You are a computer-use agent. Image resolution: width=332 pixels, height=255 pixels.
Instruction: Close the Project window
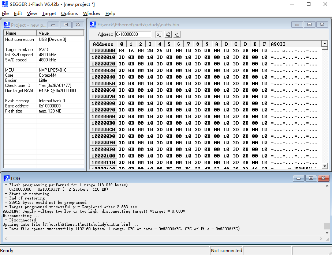pos(78,25)
